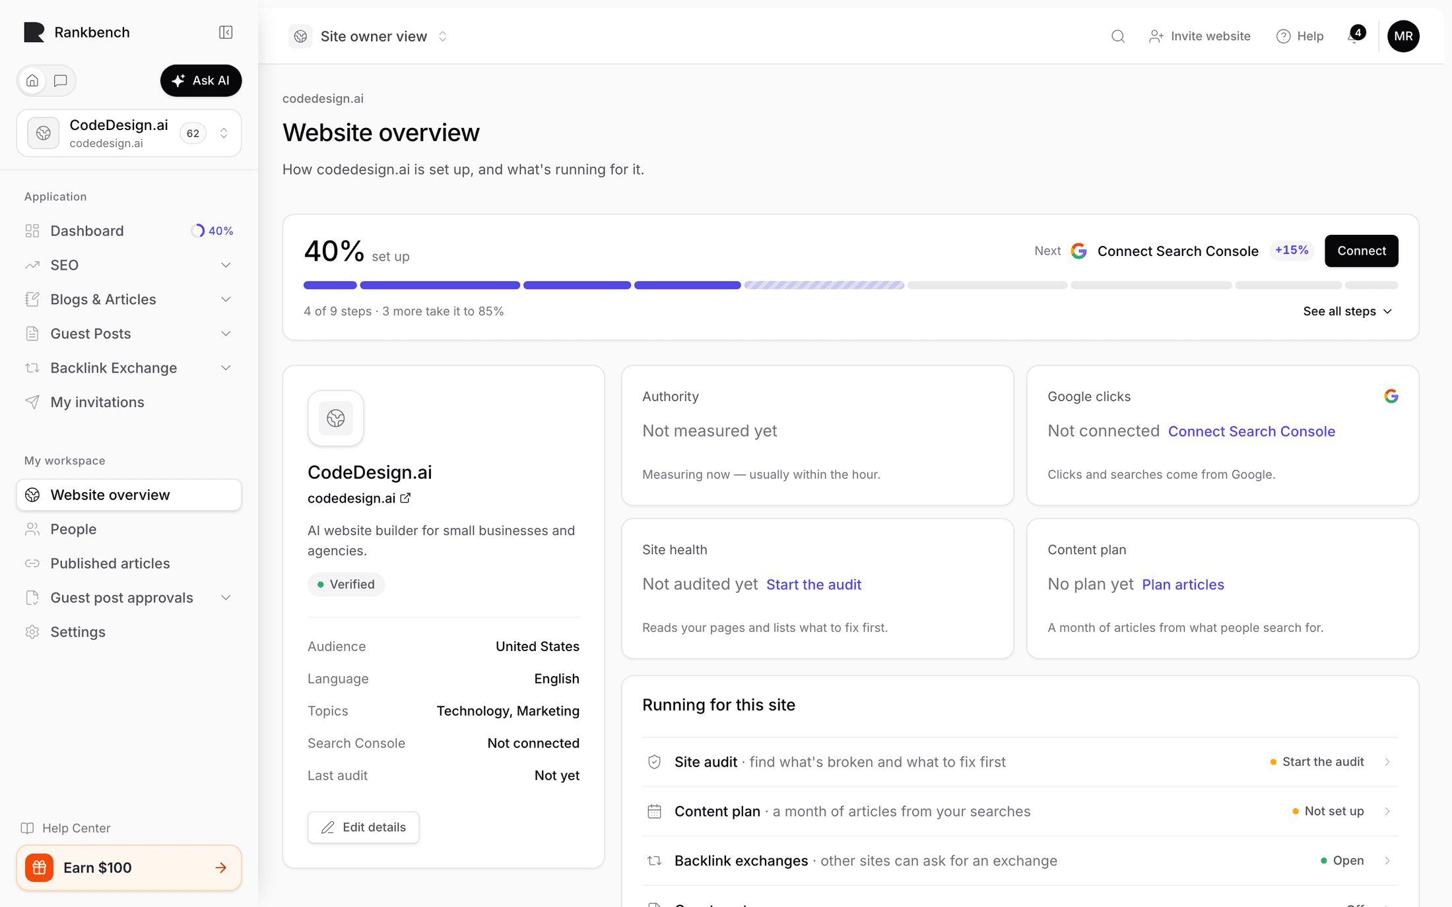The height and width of the screenshot is (907, 1452).
Task: Open Settings in sidebar
Action: [x=129, y=632]
